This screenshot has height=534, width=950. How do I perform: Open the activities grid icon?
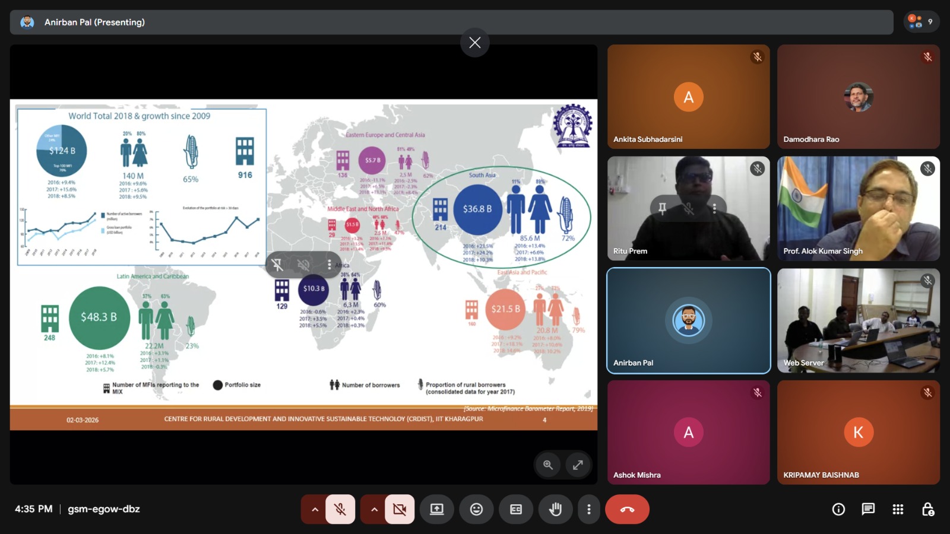pos(898,509)
